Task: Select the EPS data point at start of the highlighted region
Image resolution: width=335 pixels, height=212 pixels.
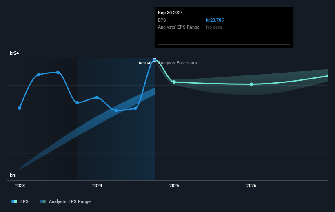Action: coord(78,103)
